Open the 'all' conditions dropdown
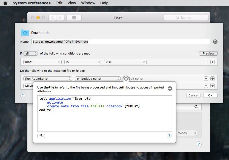 [x=31, y=53]
